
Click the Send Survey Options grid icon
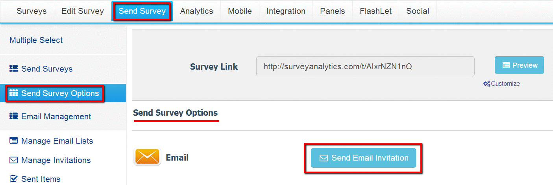click(14, 93)
